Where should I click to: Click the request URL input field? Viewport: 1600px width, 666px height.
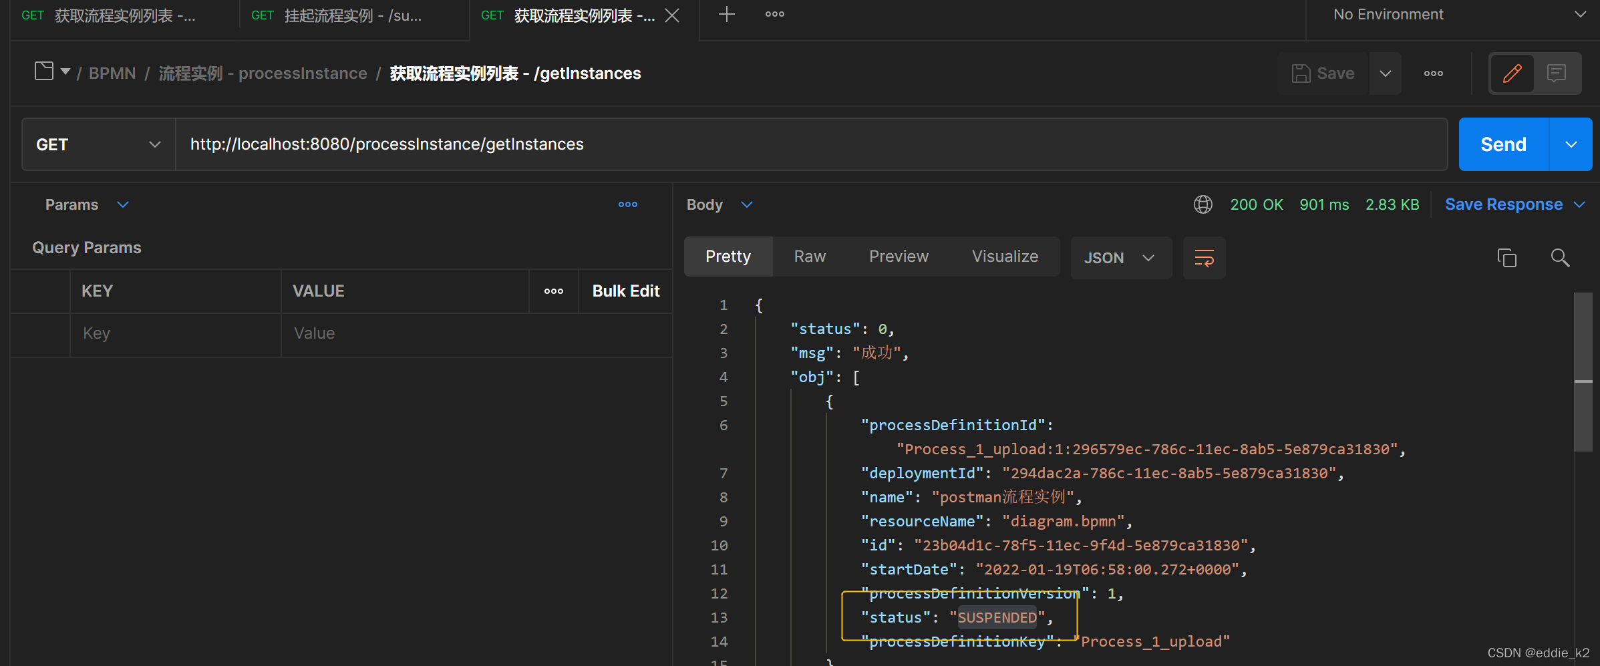click(811, 144)
